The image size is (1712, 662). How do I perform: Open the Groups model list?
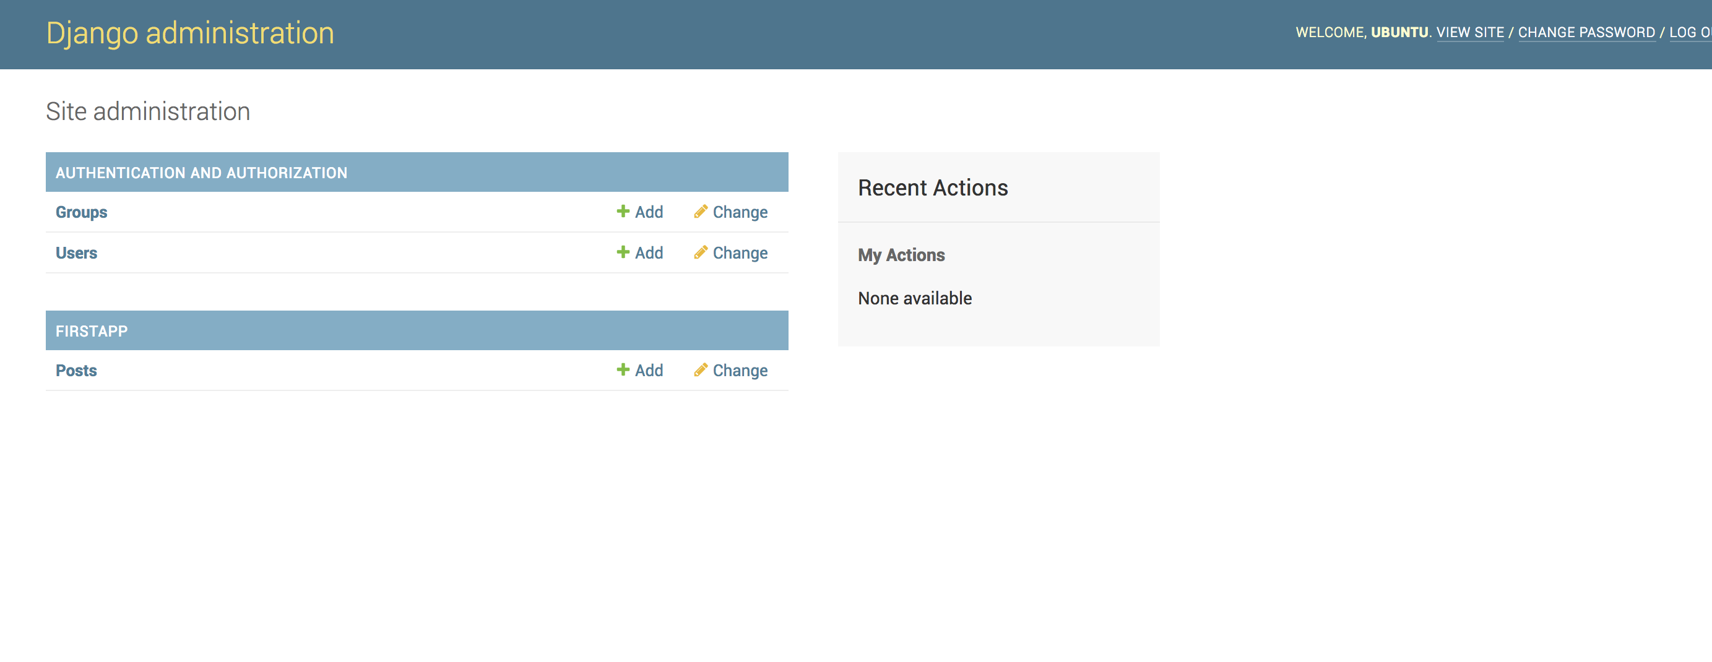pyautogui.click(x=81, y=212)
